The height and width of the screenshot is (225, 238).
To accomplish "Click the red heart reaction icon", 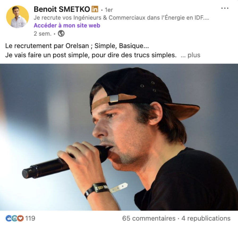I will point(20,218).
